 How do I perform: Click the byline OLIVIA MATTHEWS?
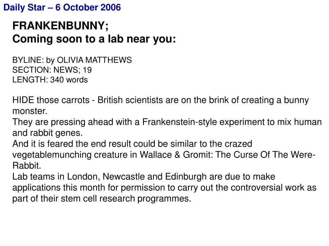coord(94,60)
